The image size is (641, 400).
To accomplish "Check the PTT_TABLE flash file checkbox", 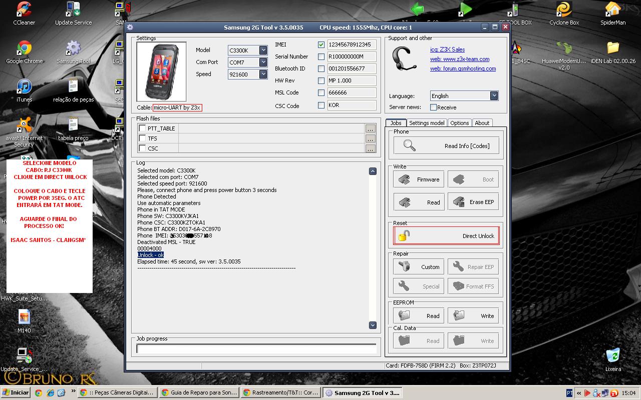I will click(x=142, y=128).
